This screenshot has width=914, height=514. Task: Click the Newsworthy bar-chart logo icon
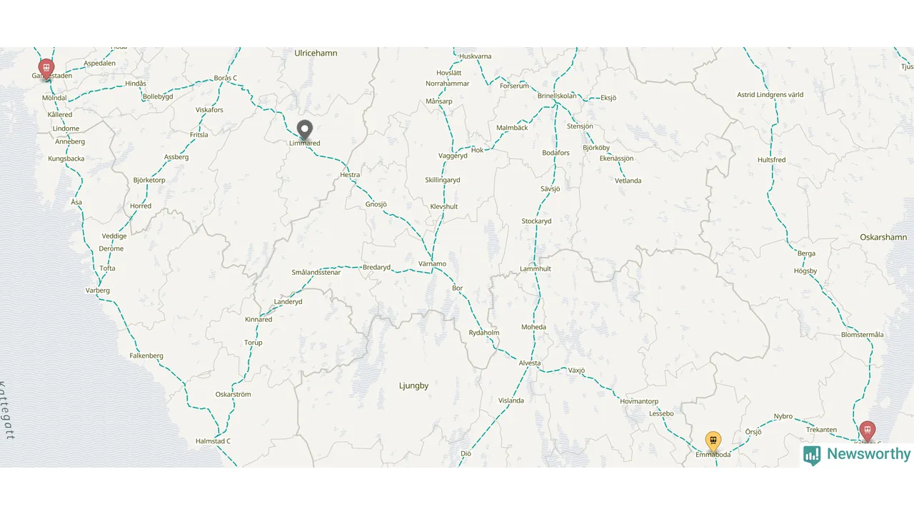(x=812, y=455)
